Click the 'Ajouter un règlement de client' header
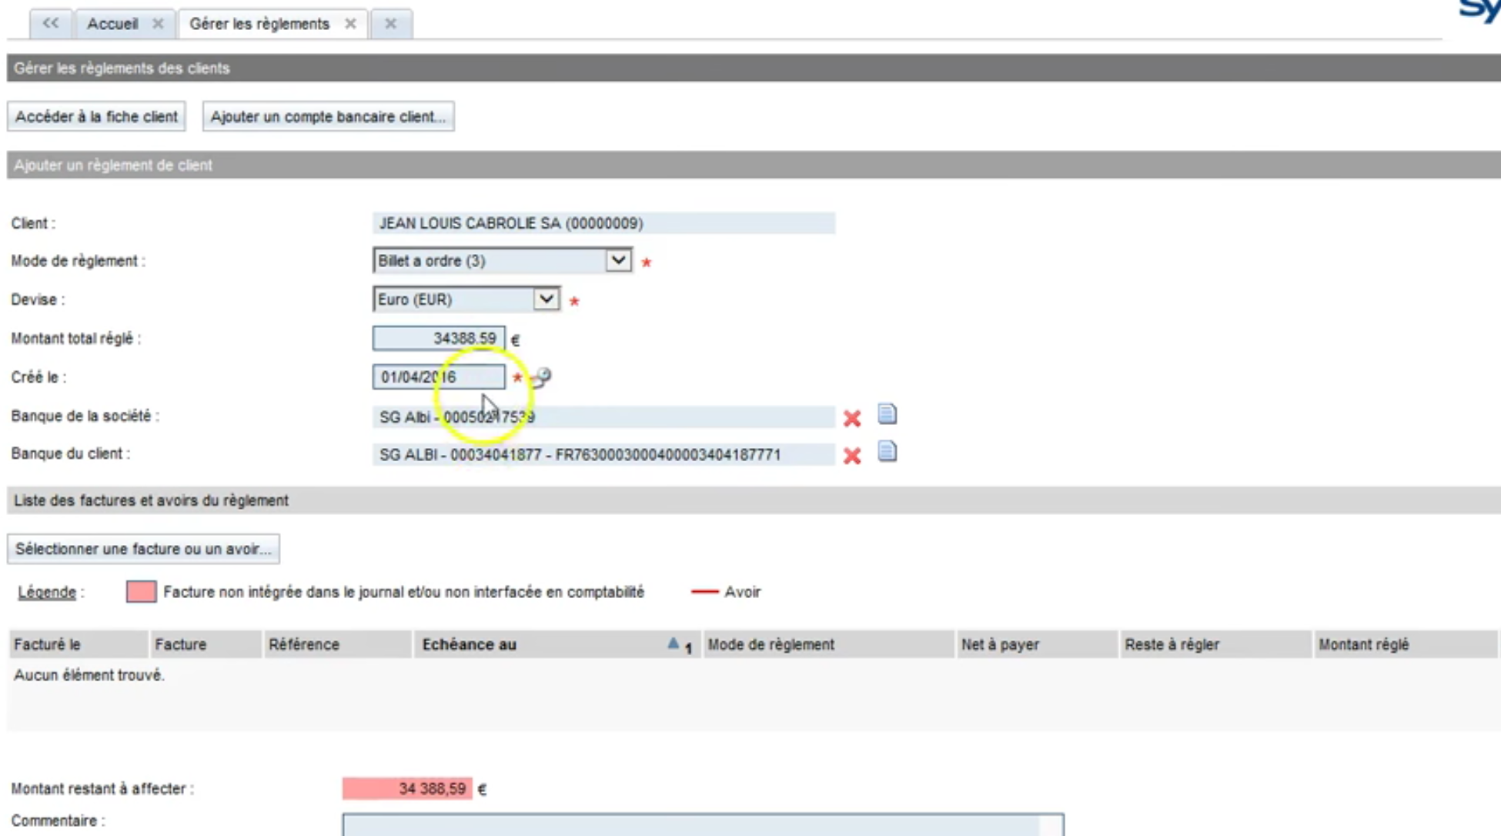This screenshot has width=1501, height=836. tap(754, 165)
